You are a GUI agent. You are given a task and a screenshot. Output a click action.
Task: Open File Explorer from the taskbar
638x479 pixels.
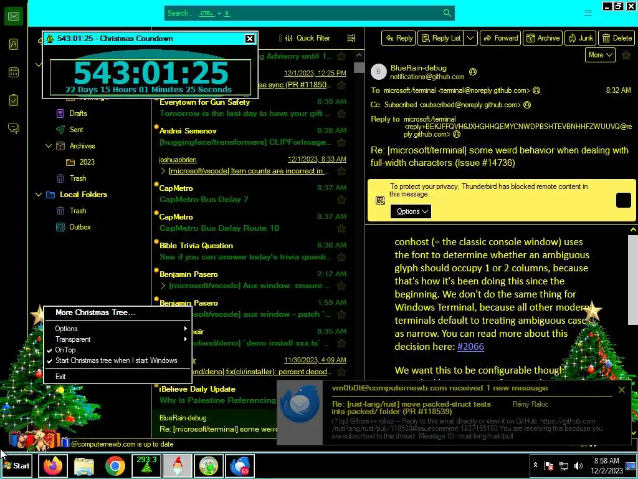pos(84,466)
